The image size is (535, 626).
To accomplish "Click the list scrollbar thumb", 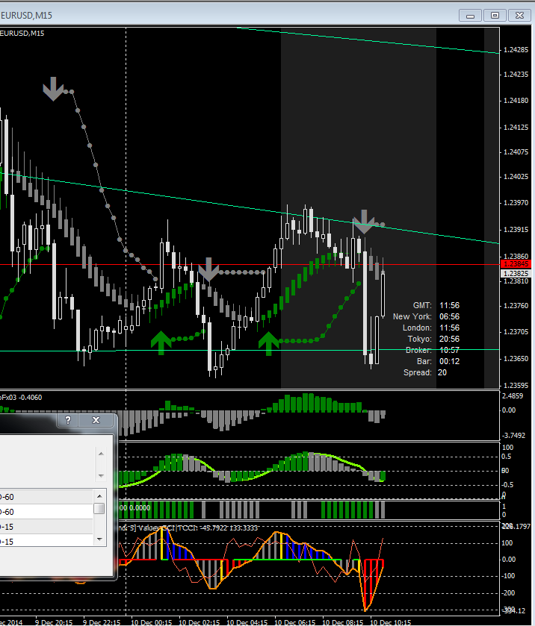I will 99,509.
